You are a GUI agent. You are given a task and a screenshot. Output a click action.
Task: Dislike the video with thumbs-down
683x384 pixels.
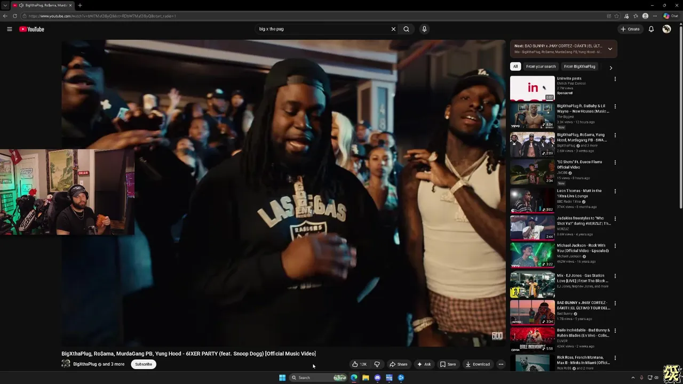[377, 364]
